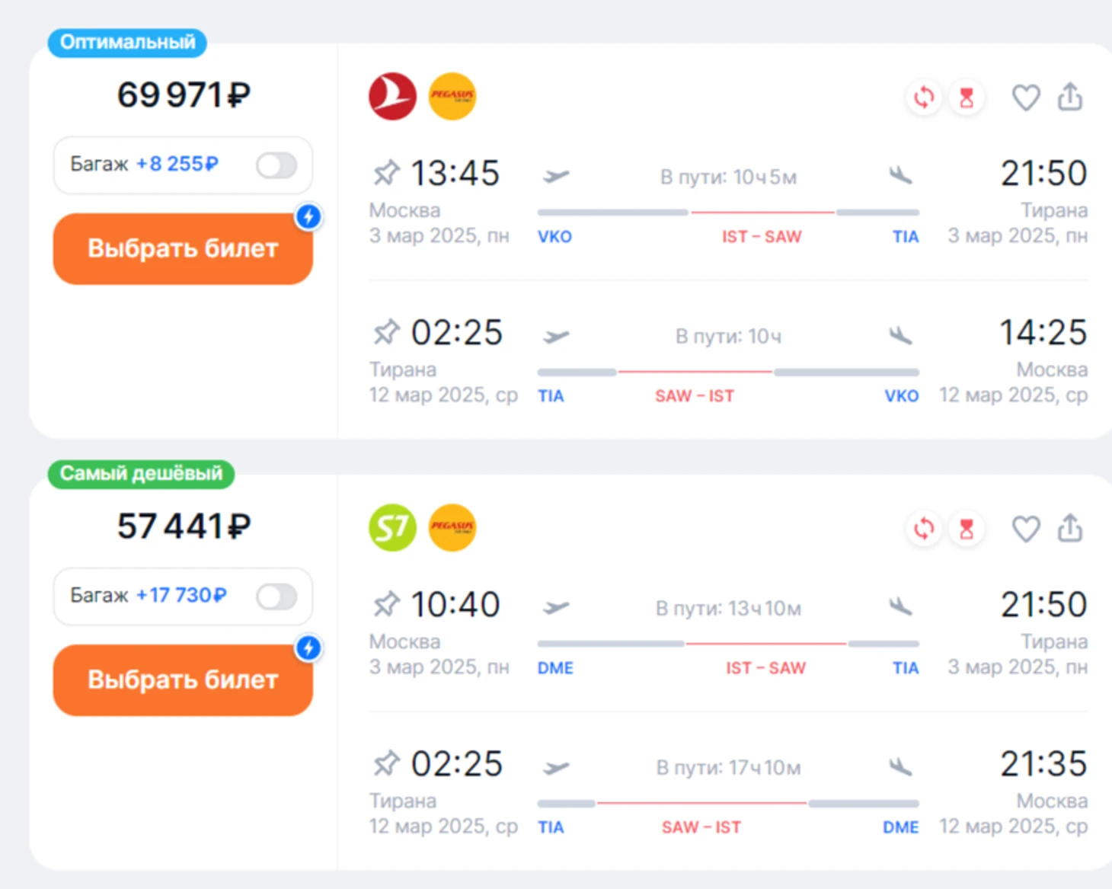Click the heart icon on the 57 441₽ ticket
Image resolution: width=1112 pixels, height=889 pixels.
click(x=1025, y=529)
